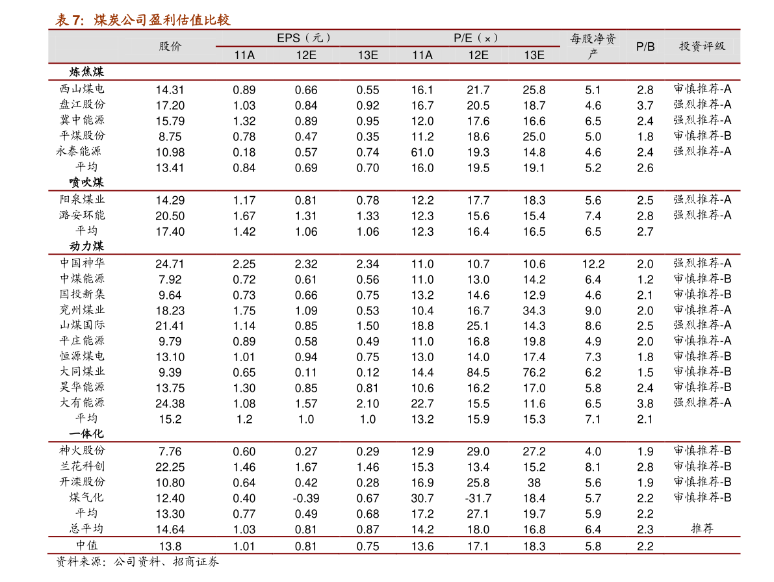
Task: Click the blank section above the bottom row
Action: click(x=394, y=489)
